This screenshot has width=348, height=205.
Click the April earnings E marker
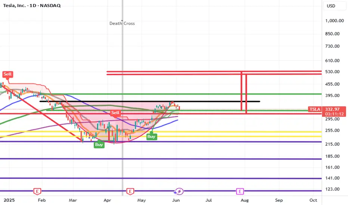click(x=130, y=191)
